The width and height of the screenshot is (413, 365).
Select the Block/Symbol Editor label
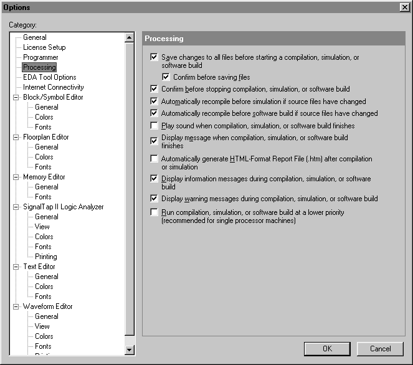pyautogui.click(x=53, y=97)
